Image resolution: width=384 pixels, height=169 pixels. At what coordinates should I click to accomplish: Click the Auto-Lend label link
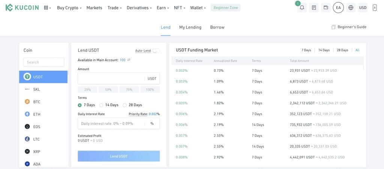coord(143,50)
